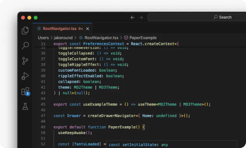Click PaperExample function name on line 49

tap(122, 127)
